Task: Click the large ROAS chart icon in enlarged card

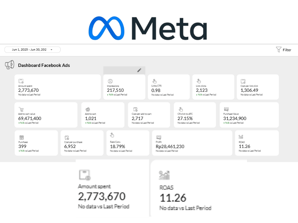Action: (164, 175)
